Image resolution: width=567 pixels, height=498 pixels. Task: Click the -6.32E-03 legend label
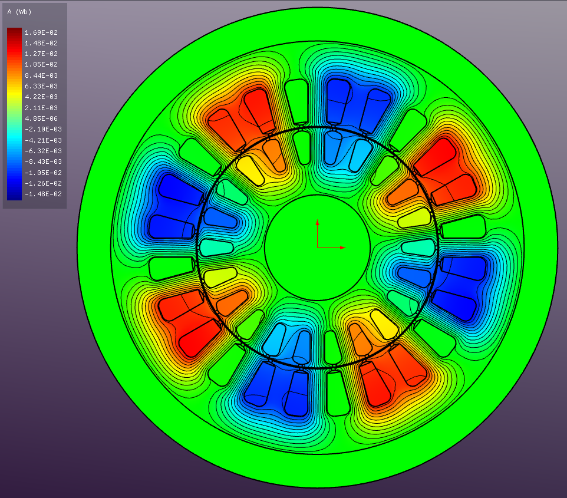[41, 151]
